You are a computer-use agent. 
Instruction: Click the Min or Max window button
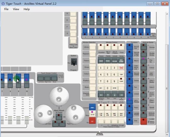[x=108, y=47]
